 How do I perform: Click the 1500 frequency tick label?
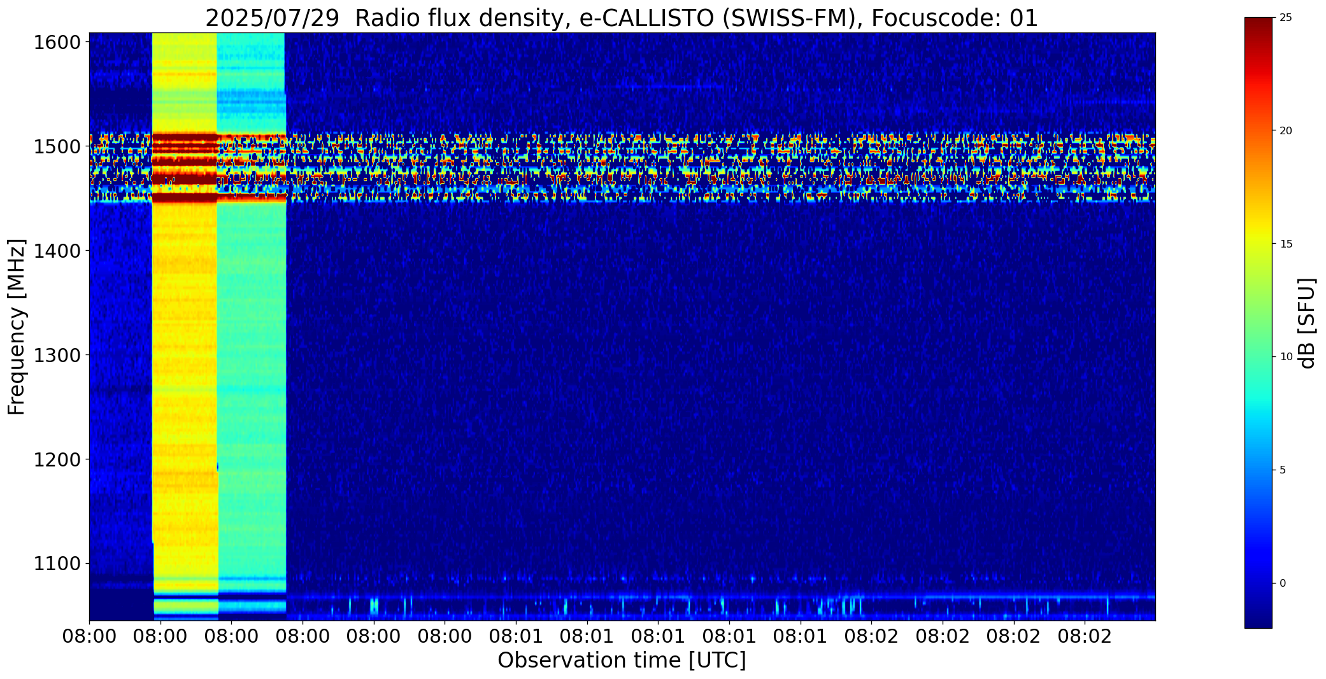click(x=57, y=147)
